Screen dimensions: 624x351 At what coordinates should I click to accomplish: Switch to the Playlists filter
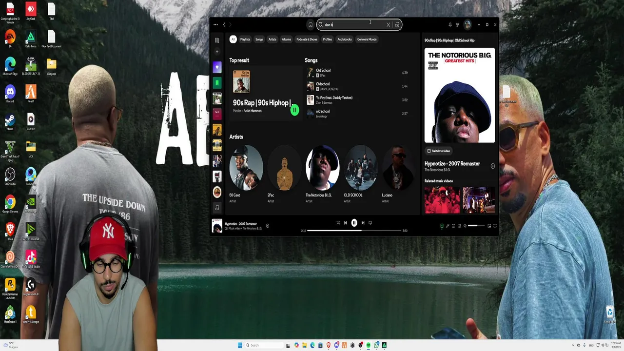245,39
